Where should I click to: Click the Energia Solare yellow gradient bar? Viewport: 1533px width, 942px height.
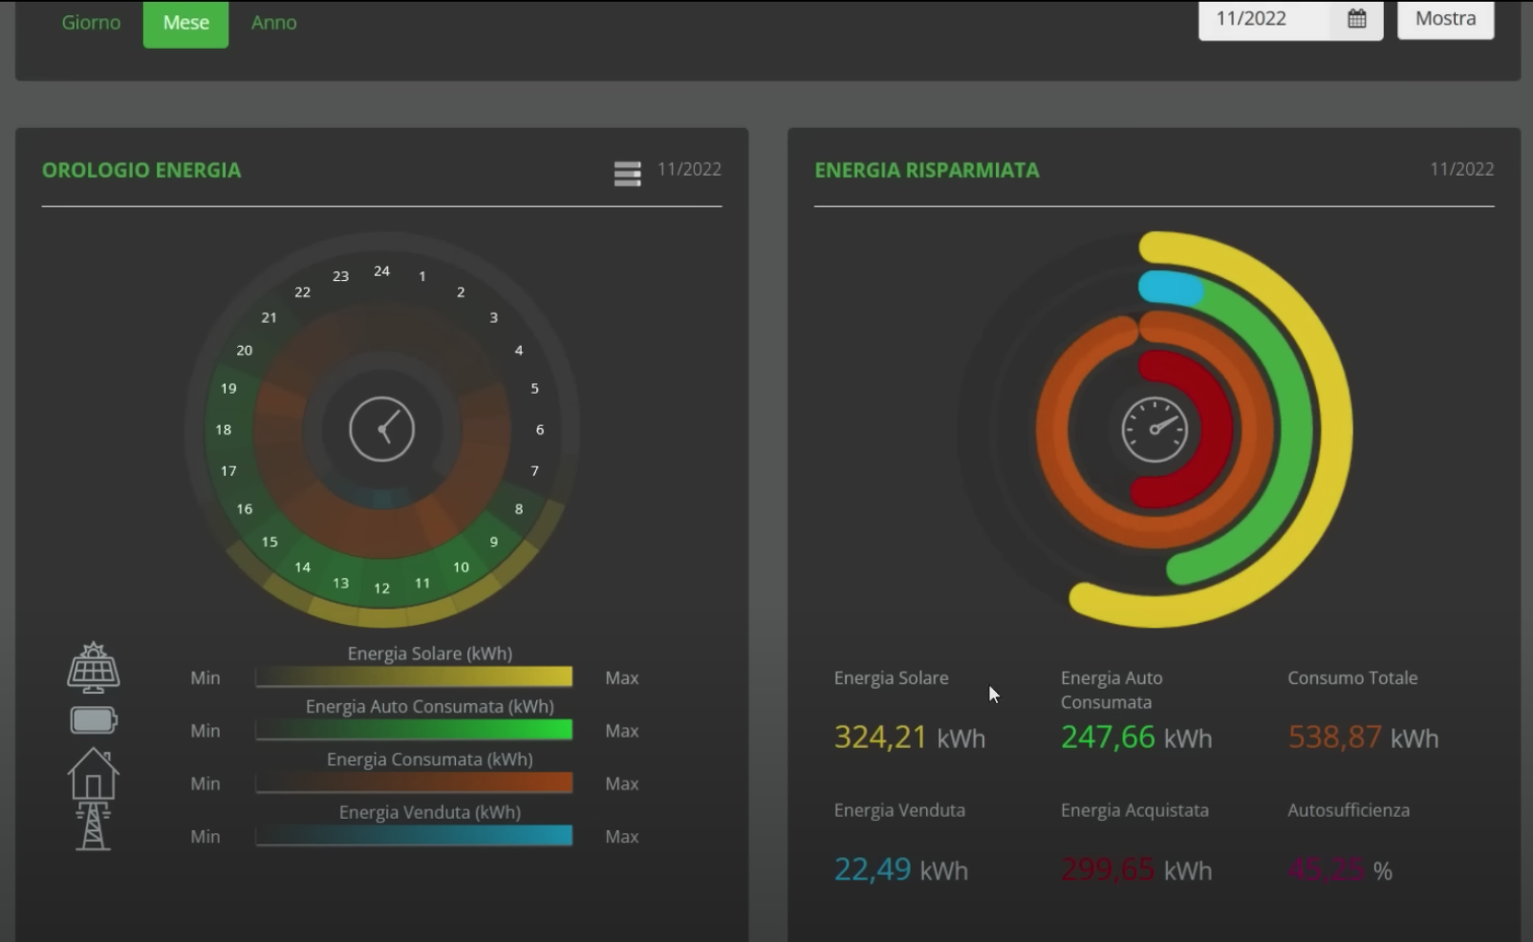click(414, 677)
